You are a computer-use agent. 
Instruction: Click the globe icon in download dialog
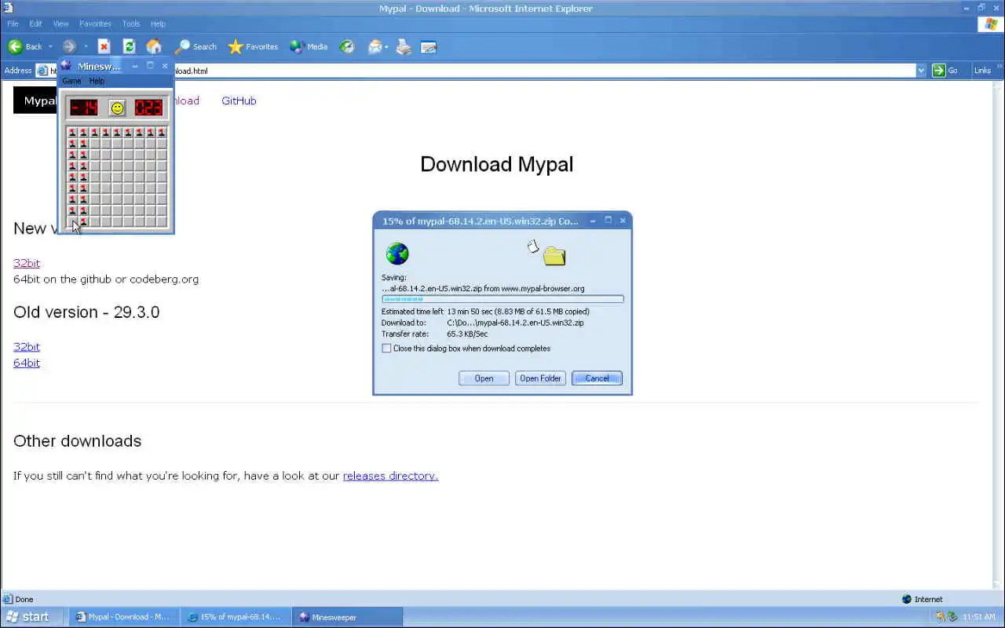click(x=397, y=254)
